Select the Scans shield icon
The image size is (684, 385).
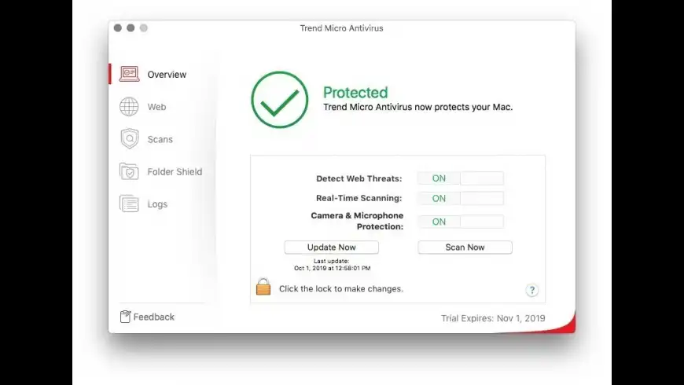tap(129, 139)
